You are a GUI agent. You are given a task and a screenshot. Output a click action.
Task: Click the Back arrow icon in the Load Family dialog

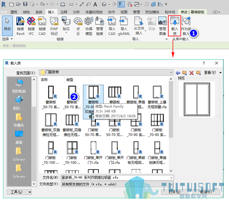point(178,73)
